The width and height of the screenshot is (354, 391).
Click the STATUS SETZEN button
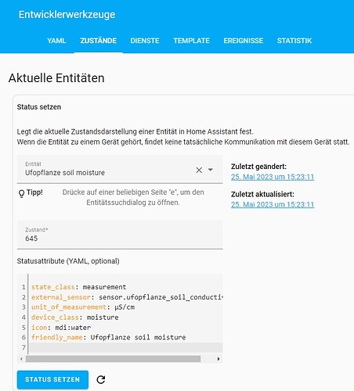(x=52, y=379)
